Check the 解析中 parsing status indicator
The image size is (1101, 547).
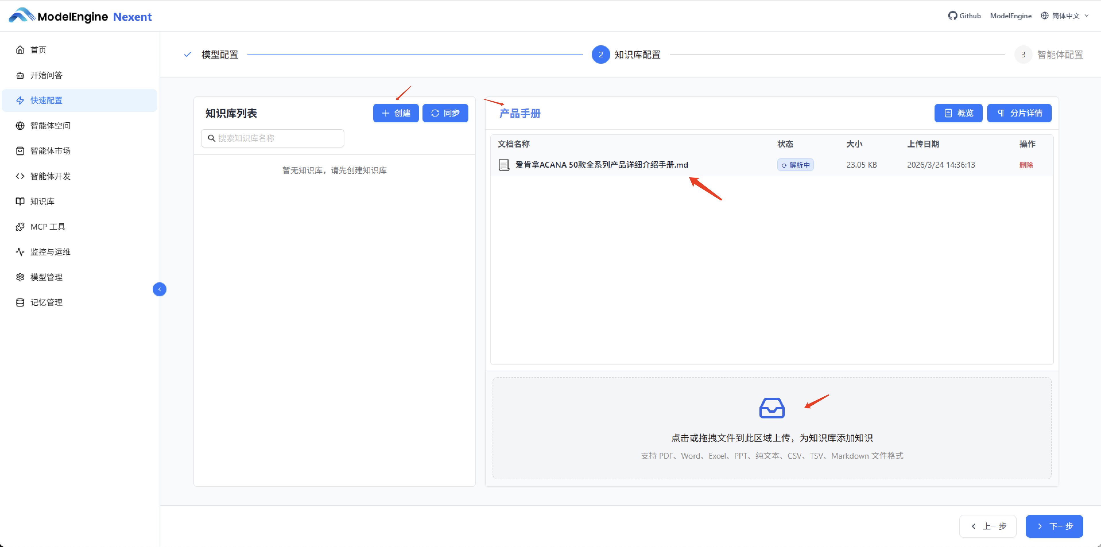(795, 164)
